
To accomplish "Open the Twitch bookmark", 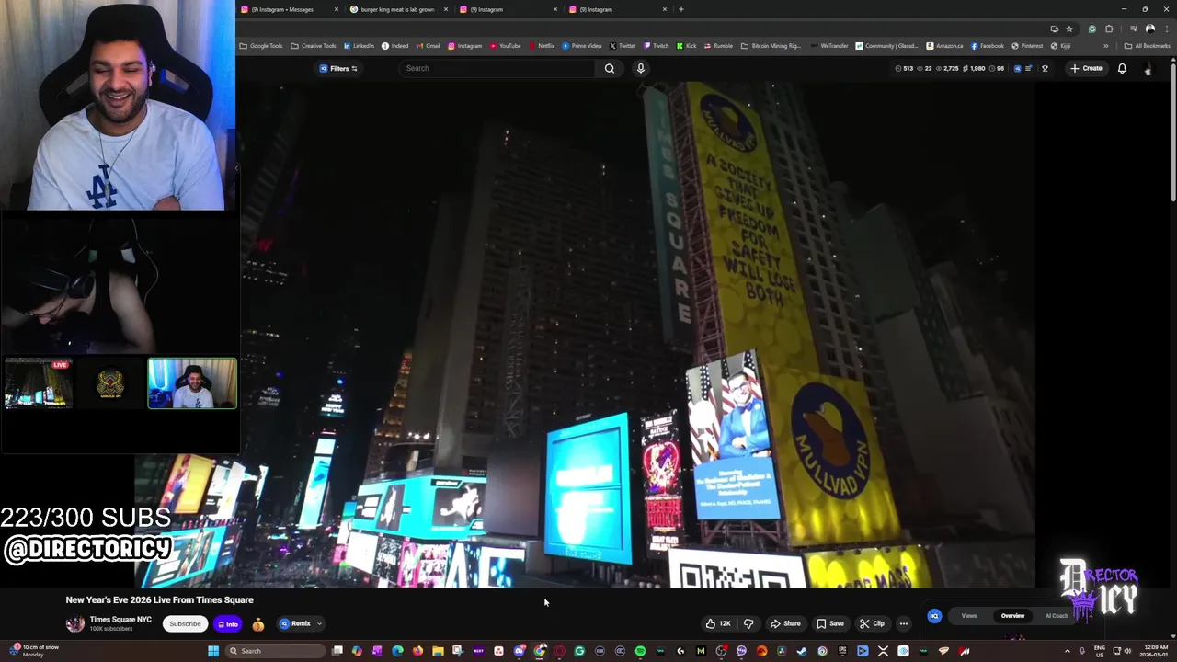I will click(x=657, y=46).
